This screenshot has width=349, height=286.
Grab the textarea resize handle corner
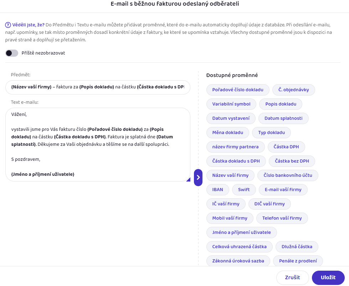[x=188, y=179]
